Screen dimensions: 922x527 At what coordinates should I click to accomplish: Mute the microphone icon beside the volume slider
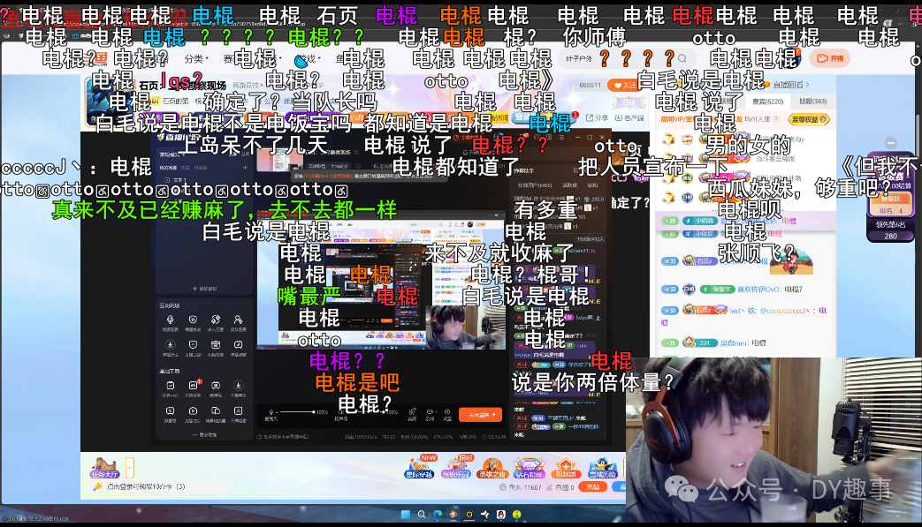[271, 412]
